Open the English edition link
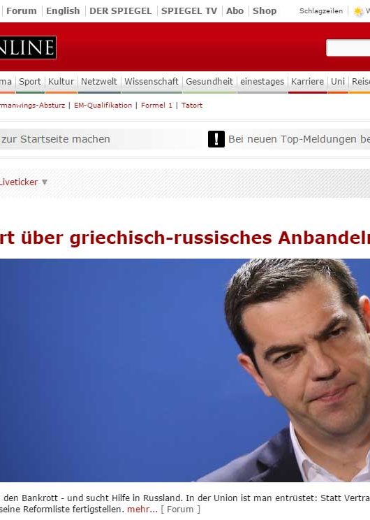Screen dimensions: 370x520 click(63, 11)
